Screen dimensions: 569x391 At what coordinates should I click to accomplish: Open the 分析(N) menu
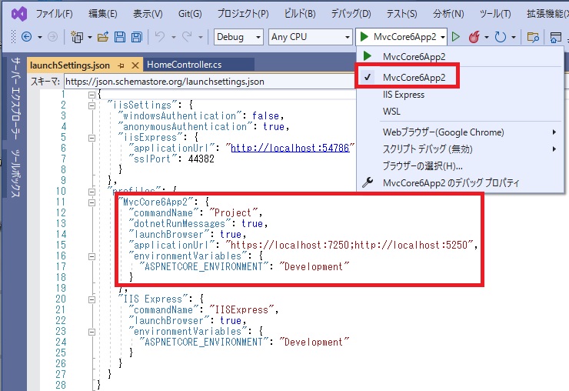(448, 14)
